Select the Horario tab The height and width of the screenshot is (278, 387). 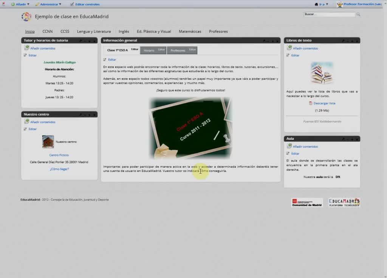tap(149, 50)
